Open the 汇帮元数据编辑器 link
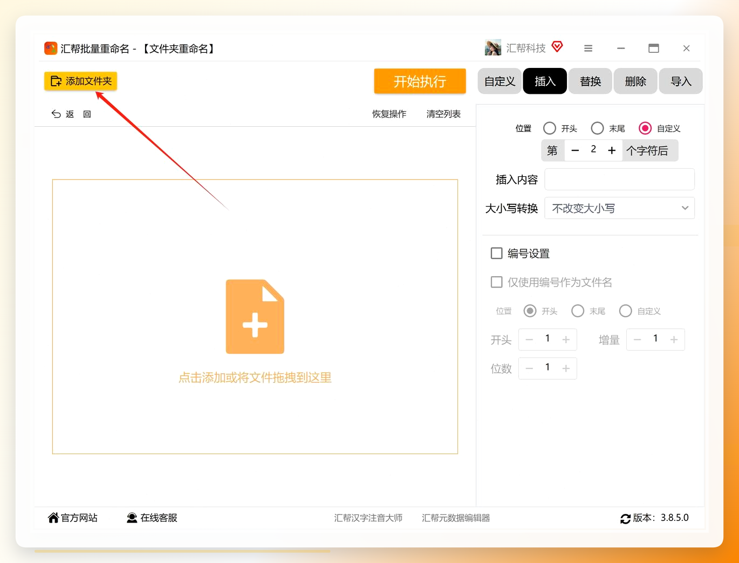The width and height of the screenshot is (739, 563). point(456,518)
